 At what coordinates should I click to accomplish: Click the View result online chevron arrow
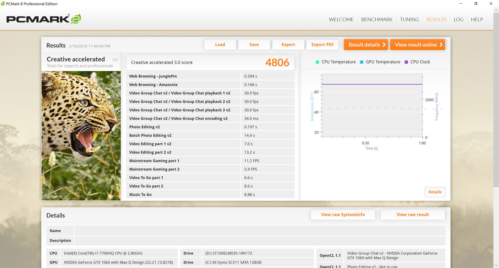(x=441, y=45)
